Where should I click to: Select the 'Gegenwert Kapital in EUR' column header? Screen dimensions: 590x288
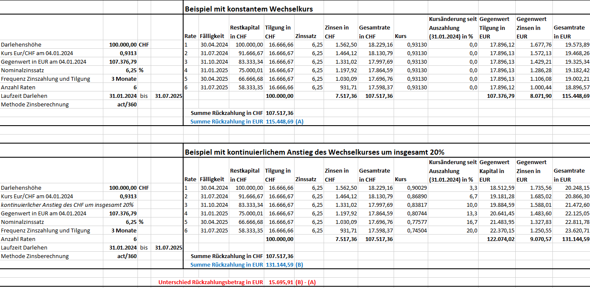coord(494,171)
